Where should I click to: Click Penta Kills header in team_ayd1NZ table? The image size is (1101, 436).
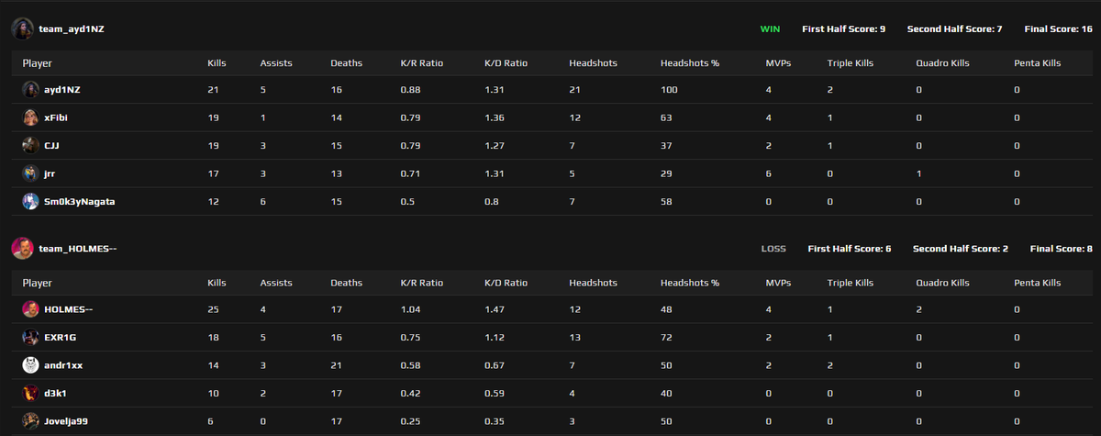1038,63
